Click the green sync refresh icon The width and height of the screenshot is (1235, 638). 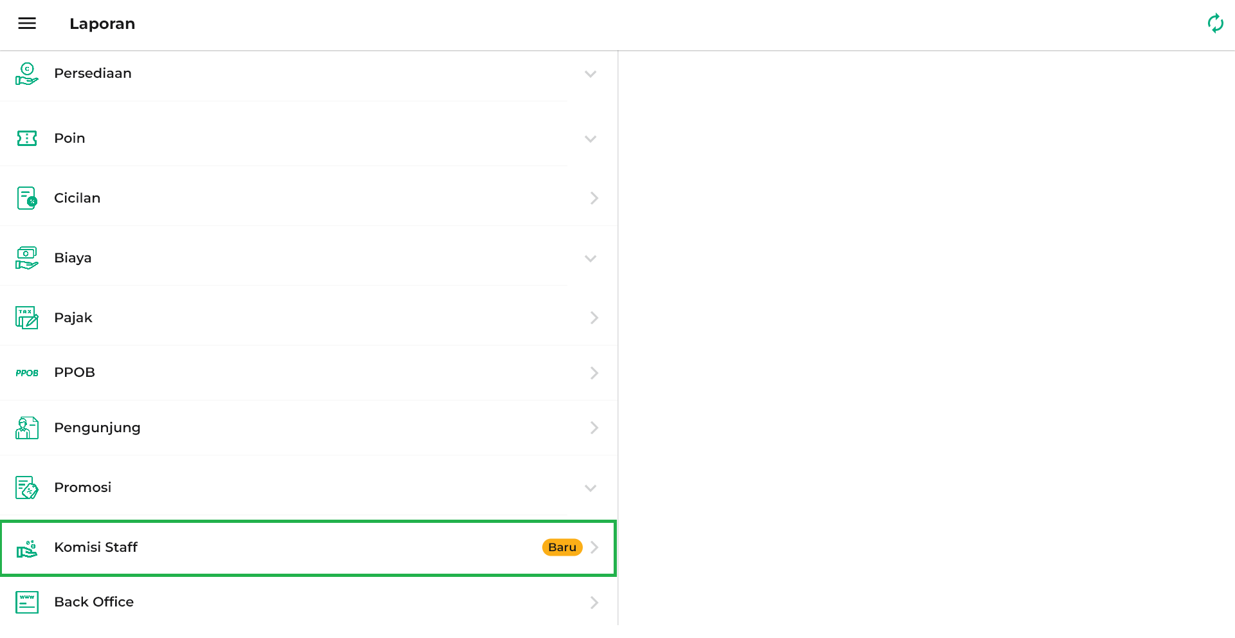click(1215, 24)
